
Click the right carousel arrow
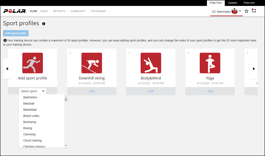click(254, 69)
